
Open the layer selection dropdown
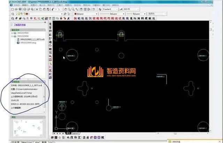point(62,14)
